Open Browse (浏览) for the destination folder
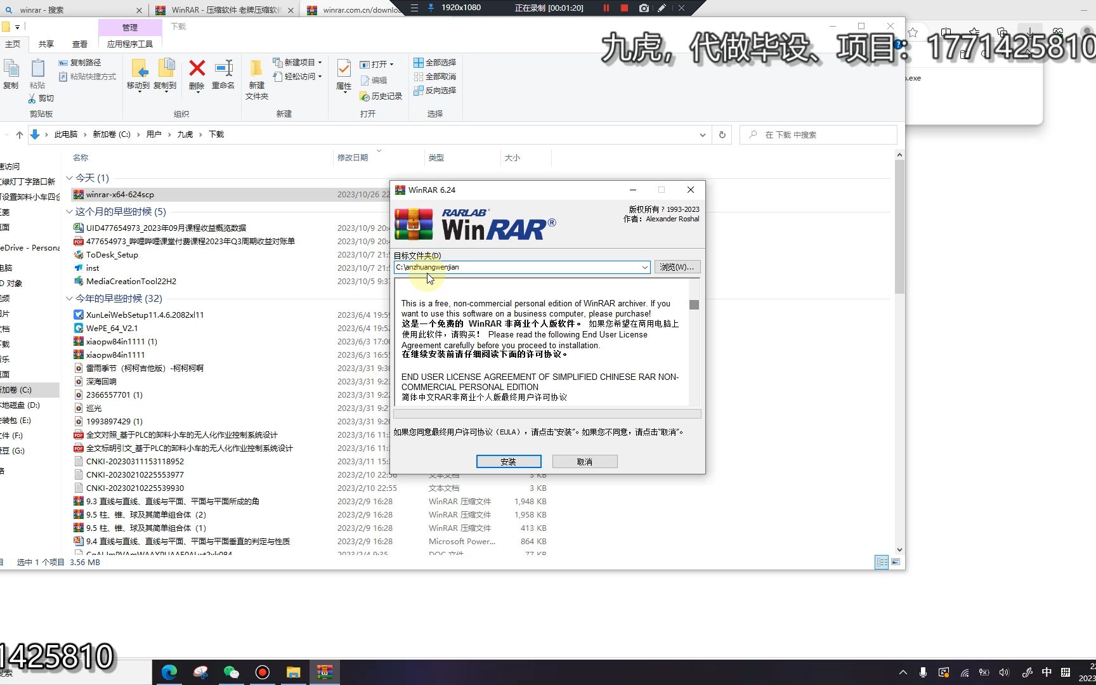The width and height of the screenshot is (1096, 685). pos(677,267)
